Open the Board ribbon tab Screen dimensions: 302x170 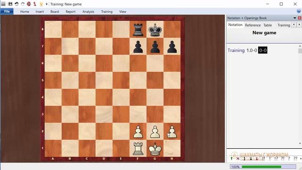[55, 11]
